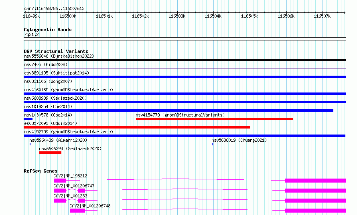The height and width of the screenshot is (215, 357).
Task: Click first exon of CAV2|NM_198212
Action: [x=60, y=181]
